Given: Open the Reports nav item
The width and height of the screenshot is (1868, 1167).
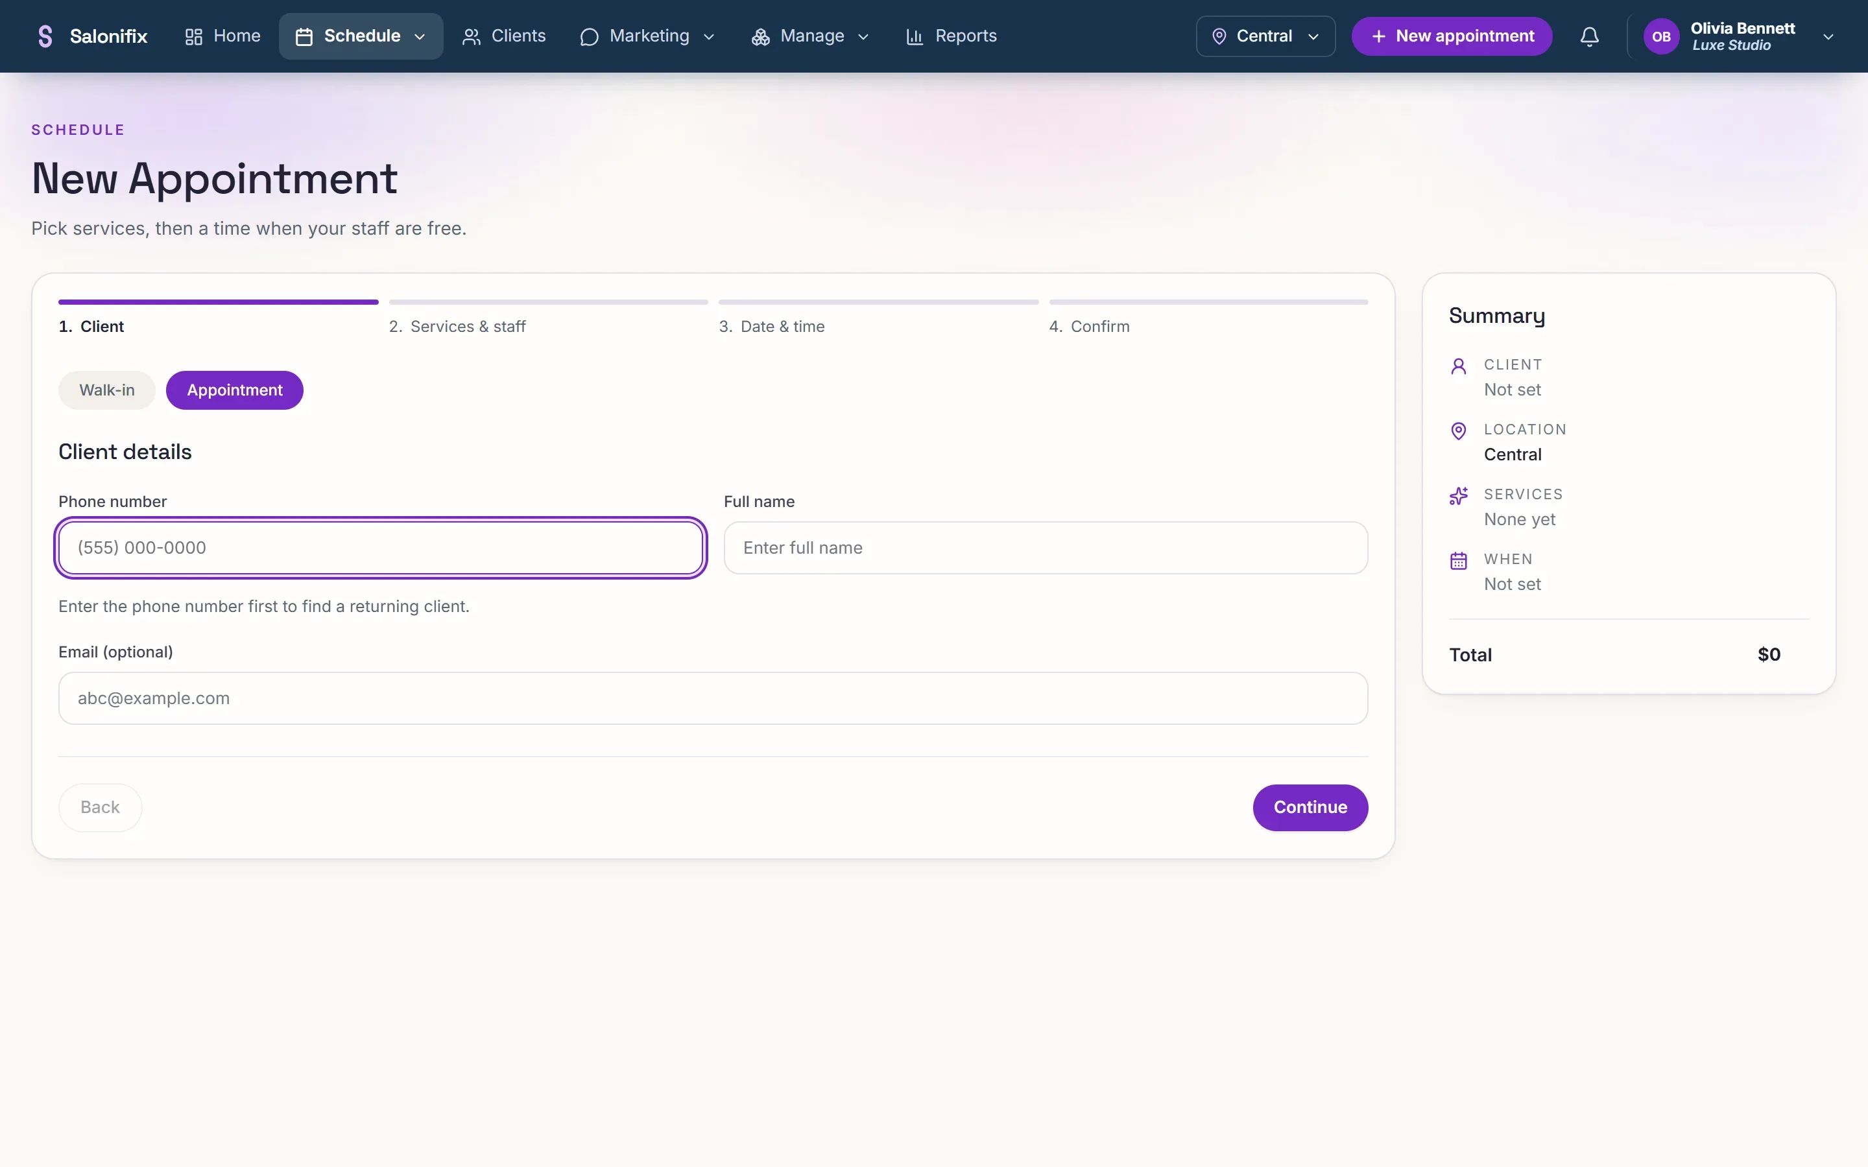Looking at the screenshot, I should (x=951, y=36).
